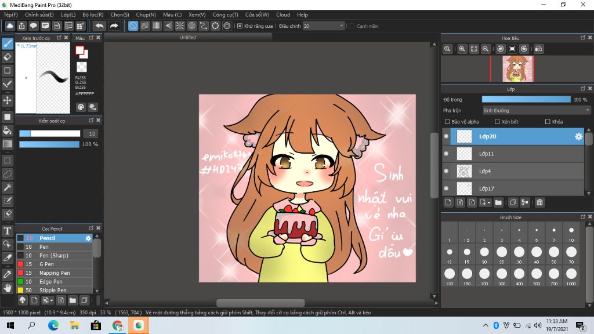Enable curve snap guide
594x334 pixels.
point(204,26)
